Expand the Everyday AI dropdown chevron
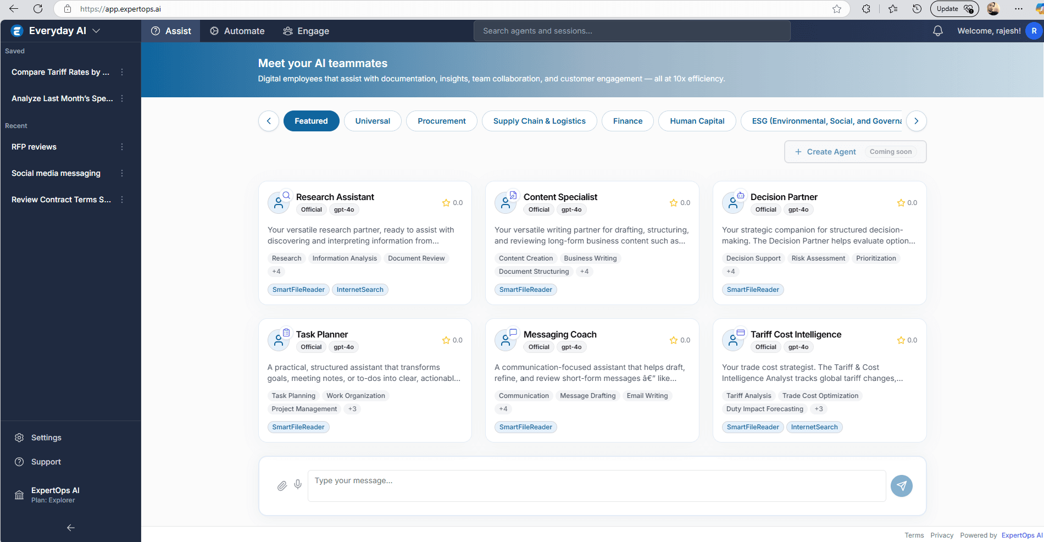Screen dimensions: 1044x542 [97, 31]
